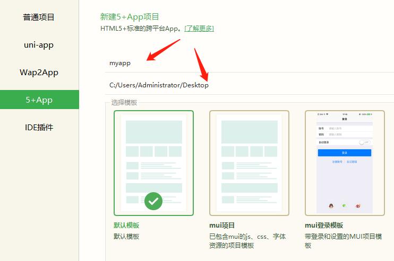Click the mui登录模板 title label
The width and height of the screenshot is (394, 261).
[324, 225]
